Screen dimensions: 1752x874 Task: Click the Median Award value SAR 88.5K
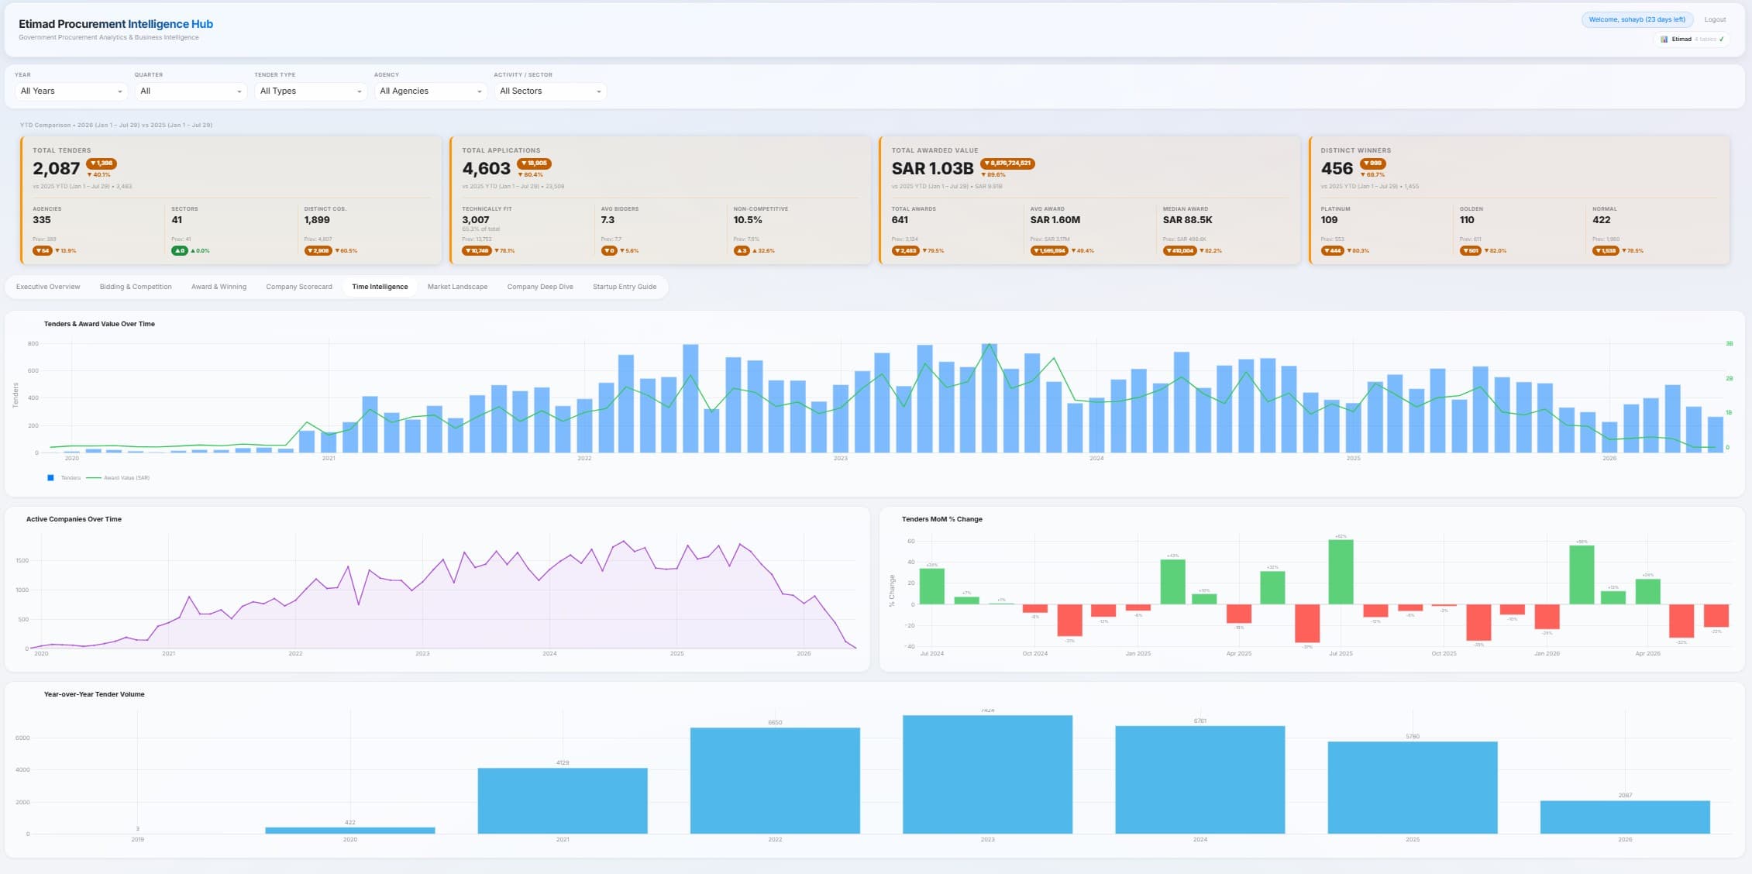coord(1187,220)
